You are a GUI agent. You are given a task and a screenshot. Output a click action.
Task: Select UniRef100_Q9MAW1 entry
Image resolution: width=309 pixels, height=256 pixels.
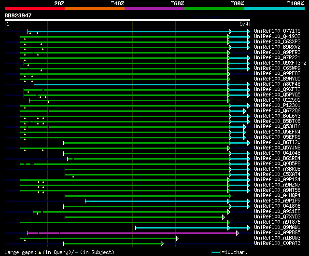point(277,228)
